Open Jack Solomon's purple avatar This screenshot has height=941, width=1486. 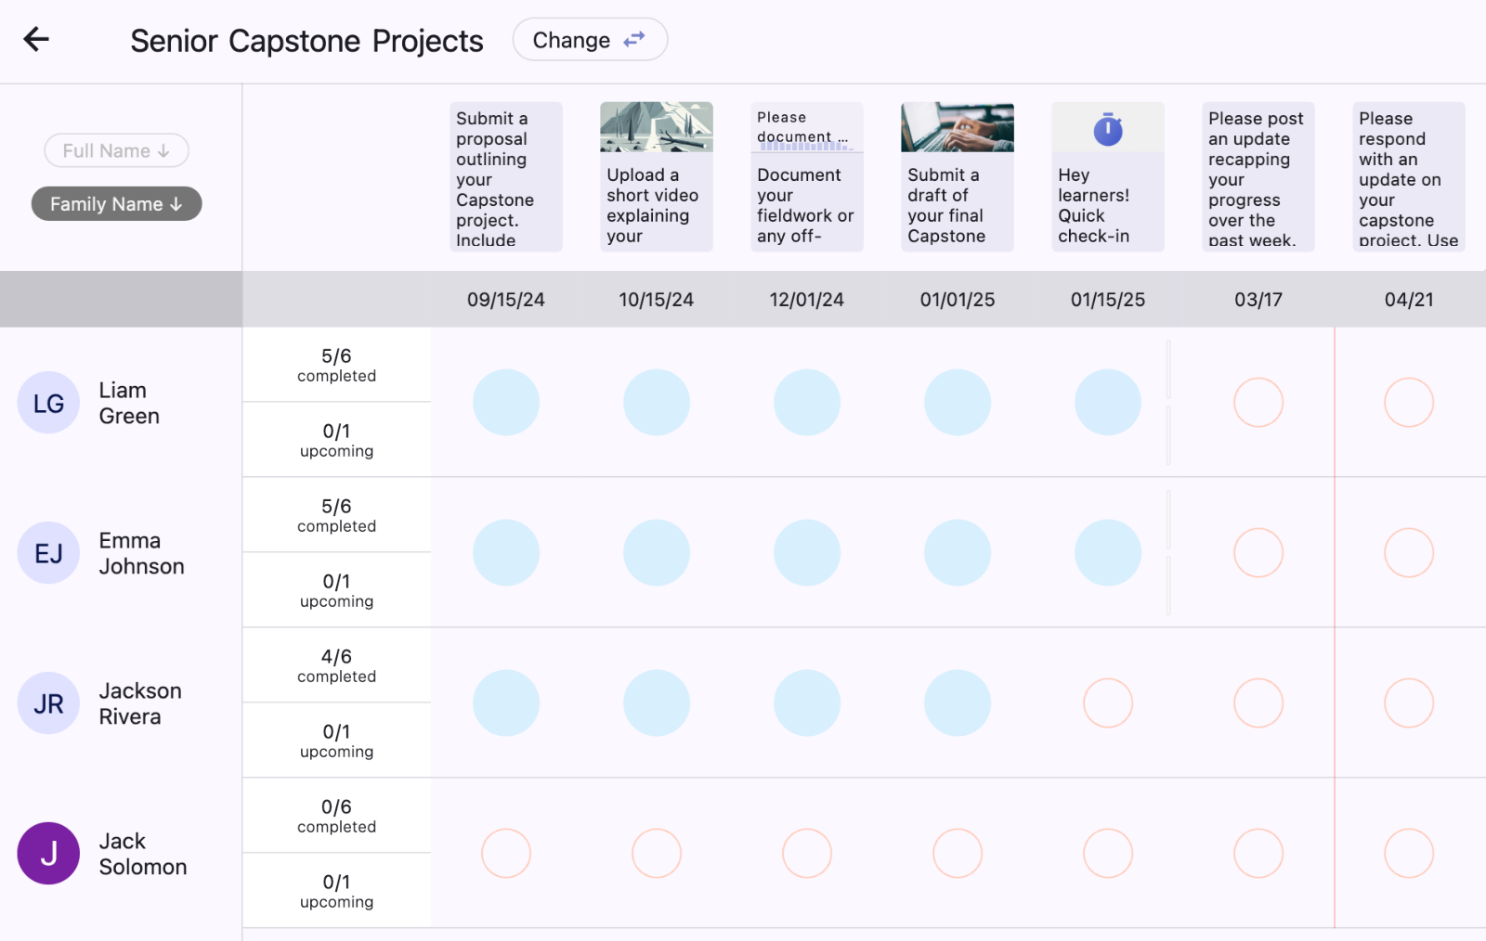47,853
